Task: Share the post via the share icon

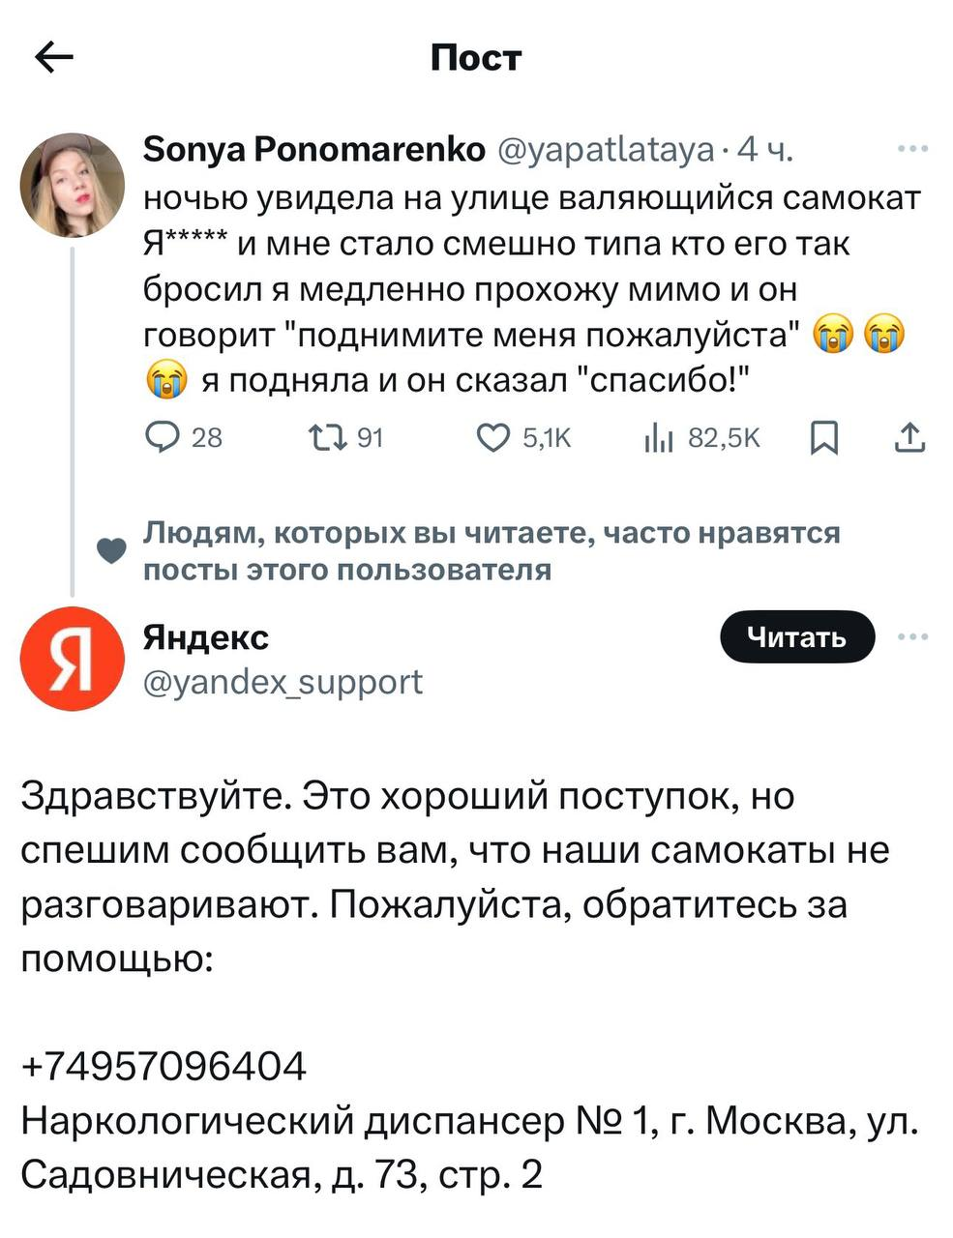Action: tap(909, 439)
